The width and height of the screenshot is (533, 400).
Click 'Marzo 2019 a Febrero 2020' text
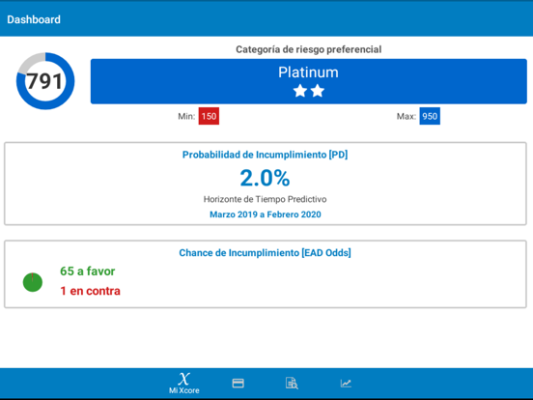pyautogui.click(x=266, y=214)
